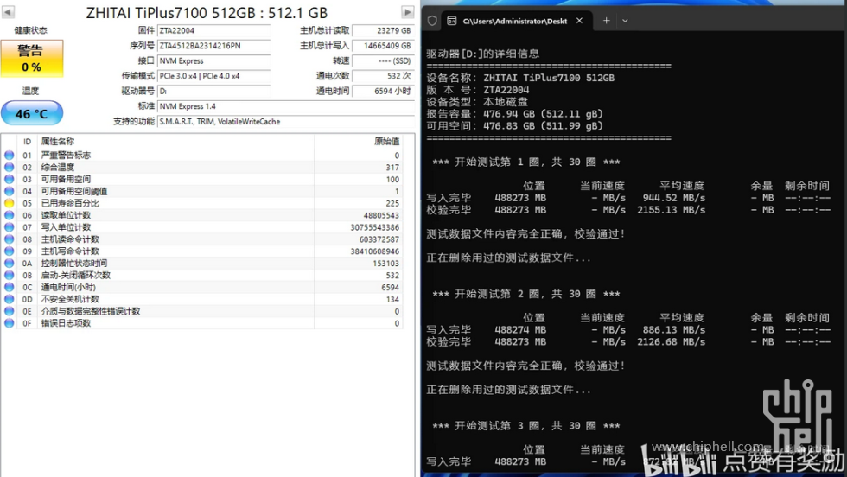The height and width of the screenshot is (477, 847).
Task: Click attribute name 不安全关机计数
Action: click(x=70, y=299)
